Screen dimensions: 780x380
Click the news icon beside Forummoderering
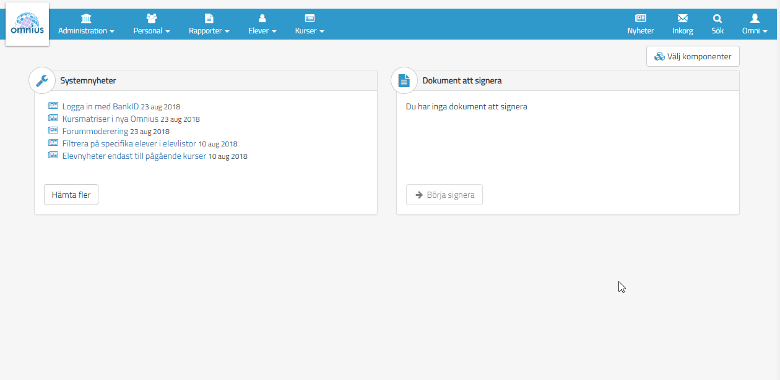pos(53,130)
